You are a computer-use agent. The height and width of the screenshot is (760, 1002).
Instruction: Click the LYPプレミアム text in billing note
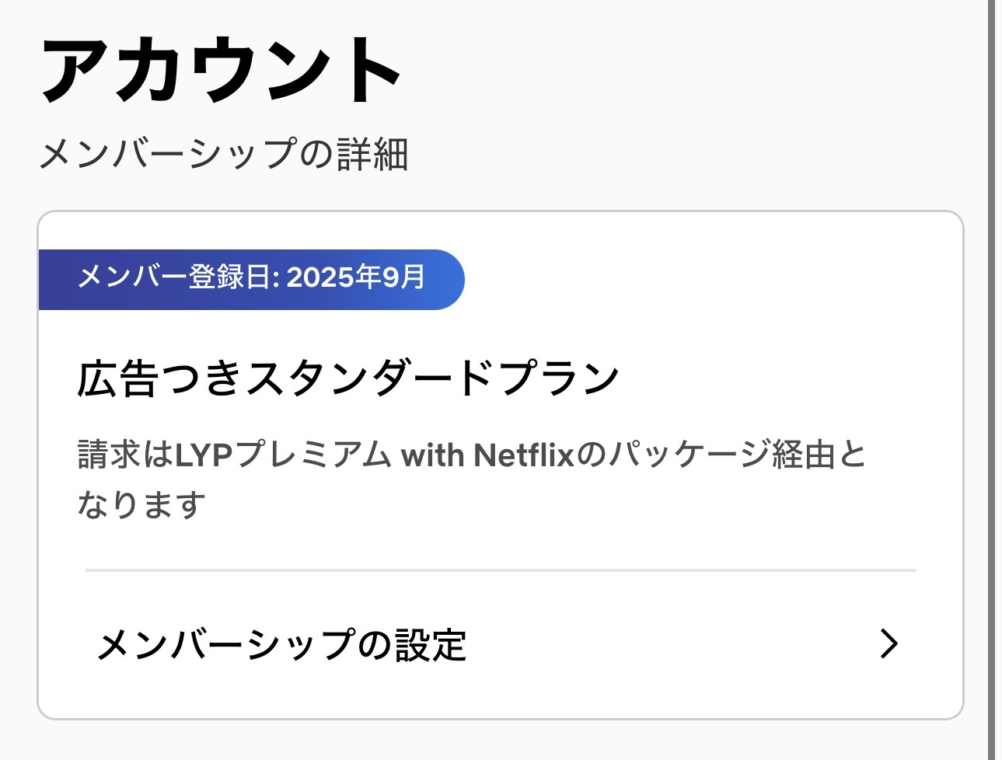(x=283, y=455)
